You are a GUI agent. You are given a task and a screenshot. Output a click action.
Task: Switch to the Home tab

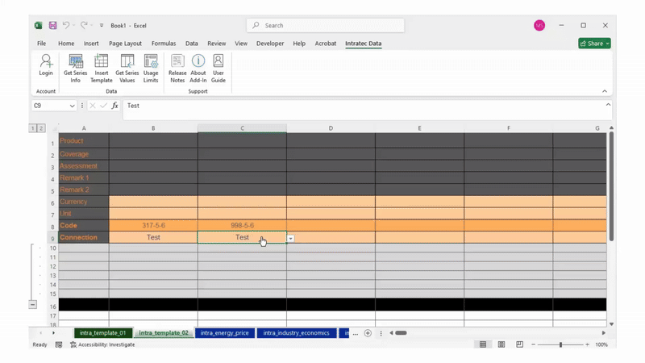point(66,44)
